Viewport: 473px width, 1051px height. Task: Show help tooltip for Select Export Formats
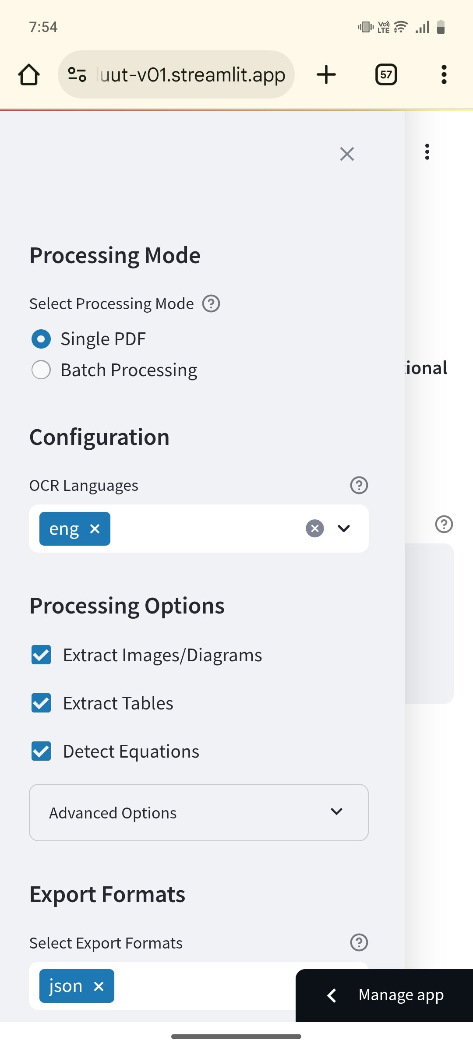click(359, 942)
